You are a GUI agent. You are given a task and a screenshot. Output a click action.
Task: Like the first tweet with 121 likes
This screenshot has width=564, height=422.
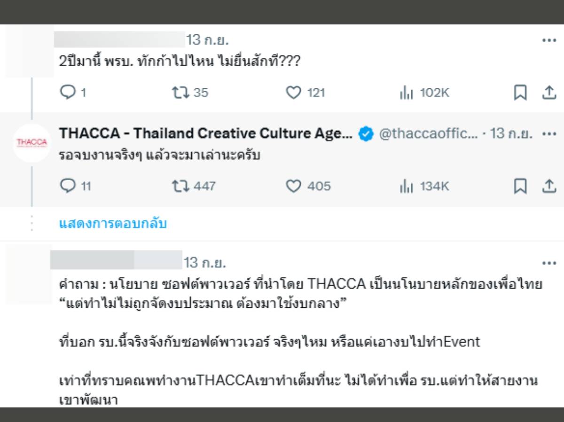(293, 93)
